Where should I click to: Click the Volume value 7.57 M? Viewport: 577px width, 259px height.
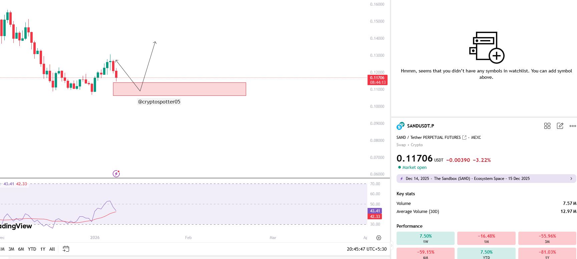click(x=570, y=204)
